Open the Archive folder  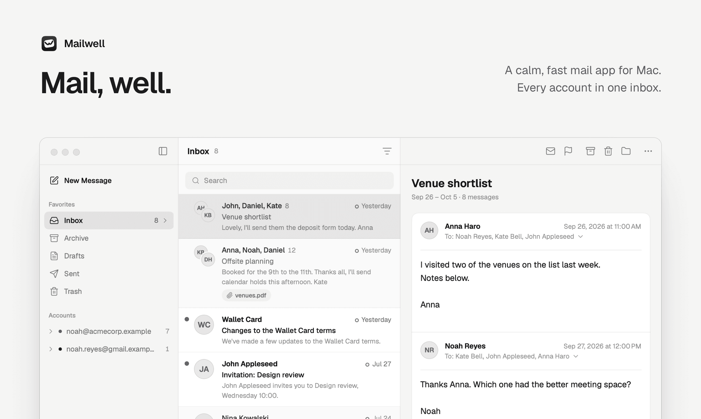click(x=109, y=238)
